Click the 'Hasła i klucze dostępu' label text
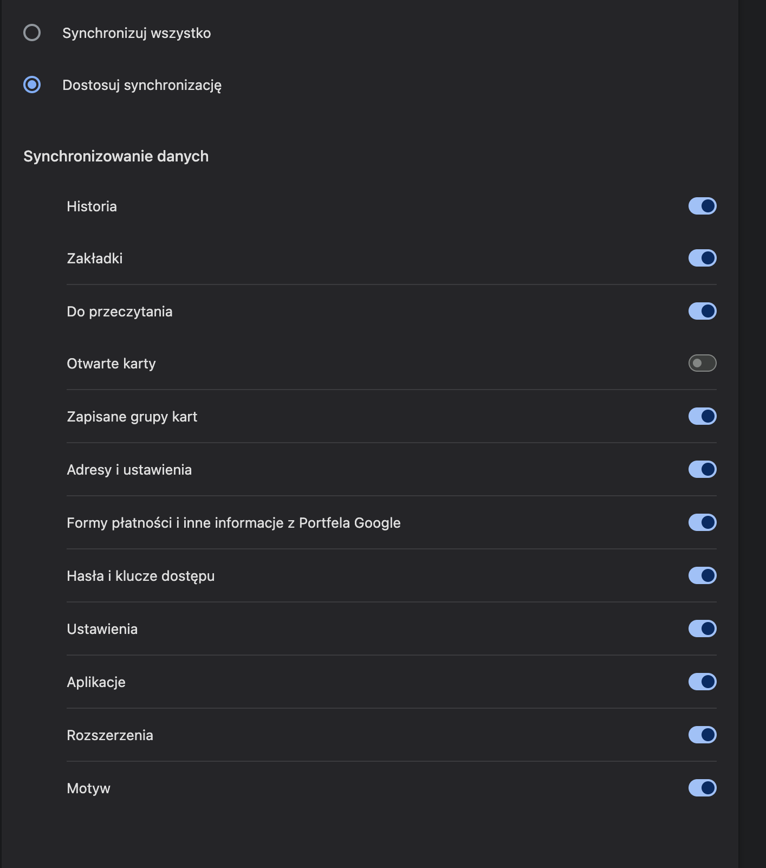 [140, 576]
